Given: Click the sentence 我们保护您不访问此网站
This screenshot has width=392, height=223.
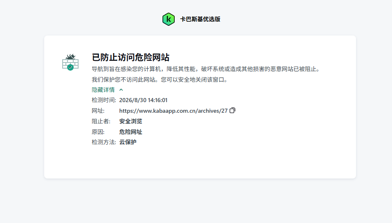Looking at the screenshot, I should 160,80.
